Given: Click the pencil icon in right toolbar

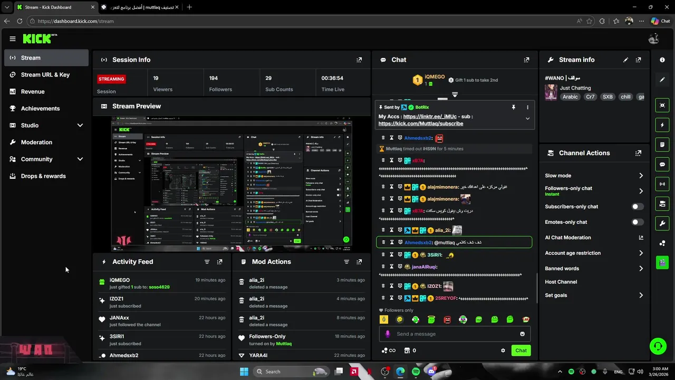Looking at the screenshot, I should 662,80.
